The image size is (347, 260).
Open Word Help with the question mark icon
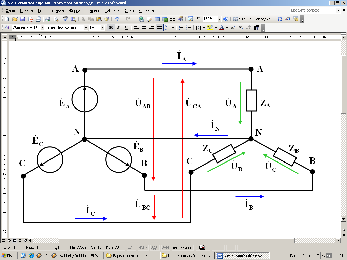[x=225, y=19]
